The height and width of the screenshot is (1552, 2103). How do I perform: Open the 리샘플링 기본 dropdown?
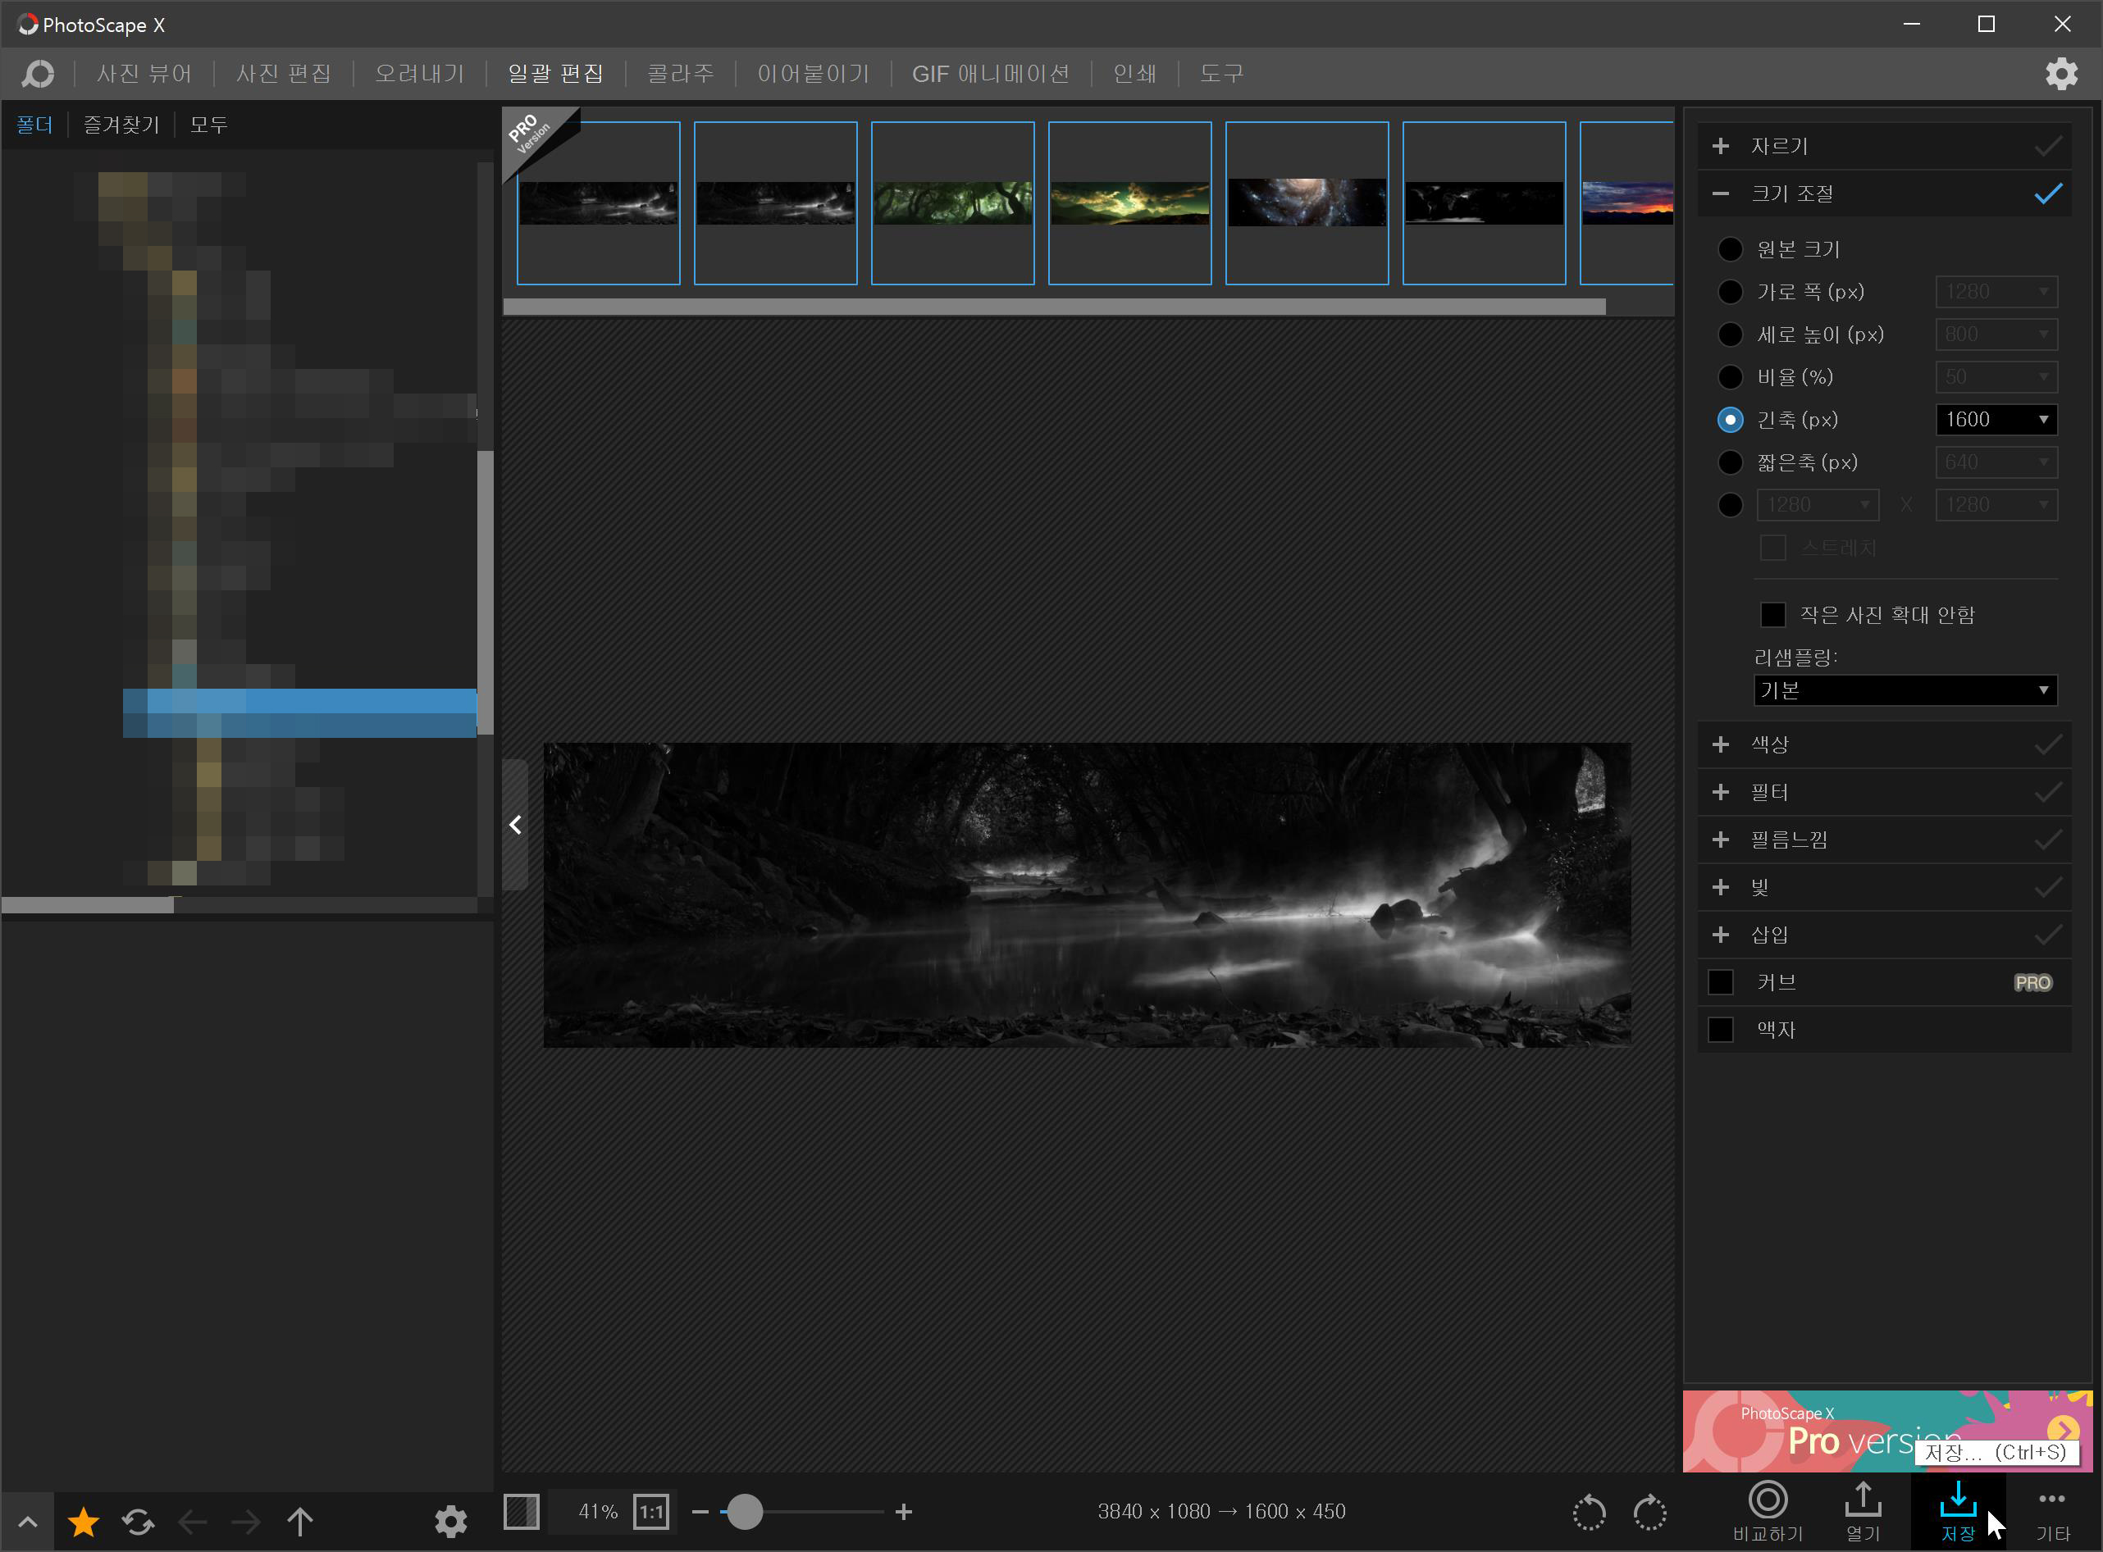point(1904,690)
